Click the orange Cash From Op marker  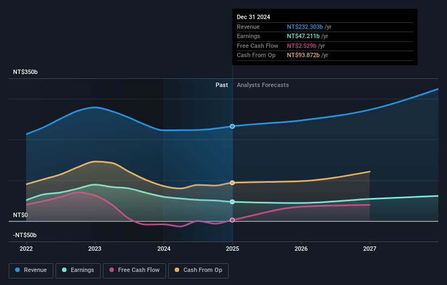coord(232,183)
